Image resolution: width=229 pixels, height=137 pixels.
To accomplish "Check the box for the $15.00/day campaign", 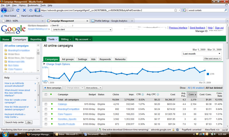I will tap(46, 104).
